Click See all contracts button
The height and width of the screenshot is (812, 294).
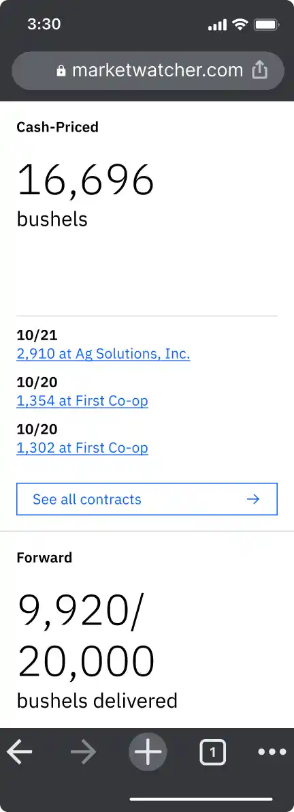(147, 499)
